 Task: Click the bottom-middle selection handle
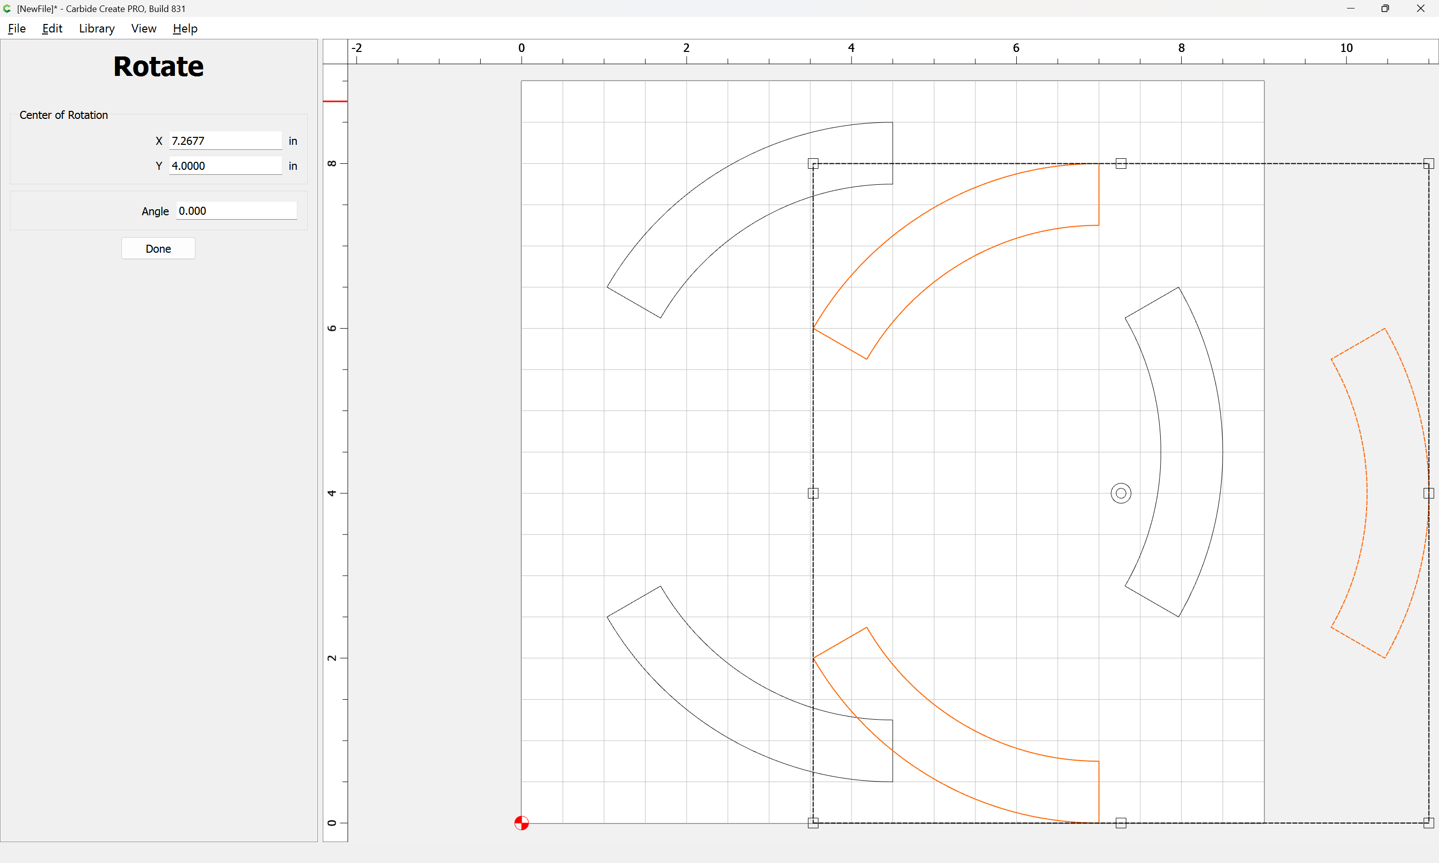pyautogui.click(x=1121, y=823)
